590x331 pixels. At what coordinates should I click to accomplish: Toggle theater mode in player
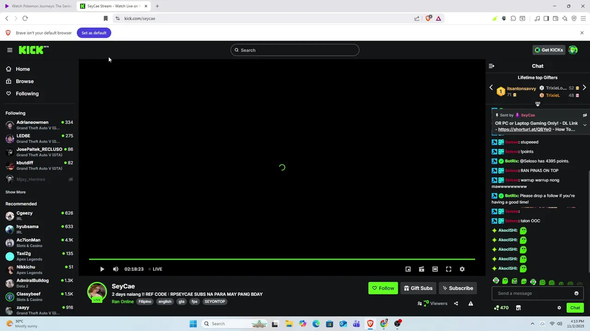(x=435, y=269)
